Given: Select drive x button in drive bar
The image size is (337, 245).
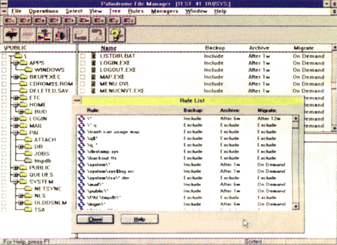Looking at the screenshot, I should tap(99, 21).
